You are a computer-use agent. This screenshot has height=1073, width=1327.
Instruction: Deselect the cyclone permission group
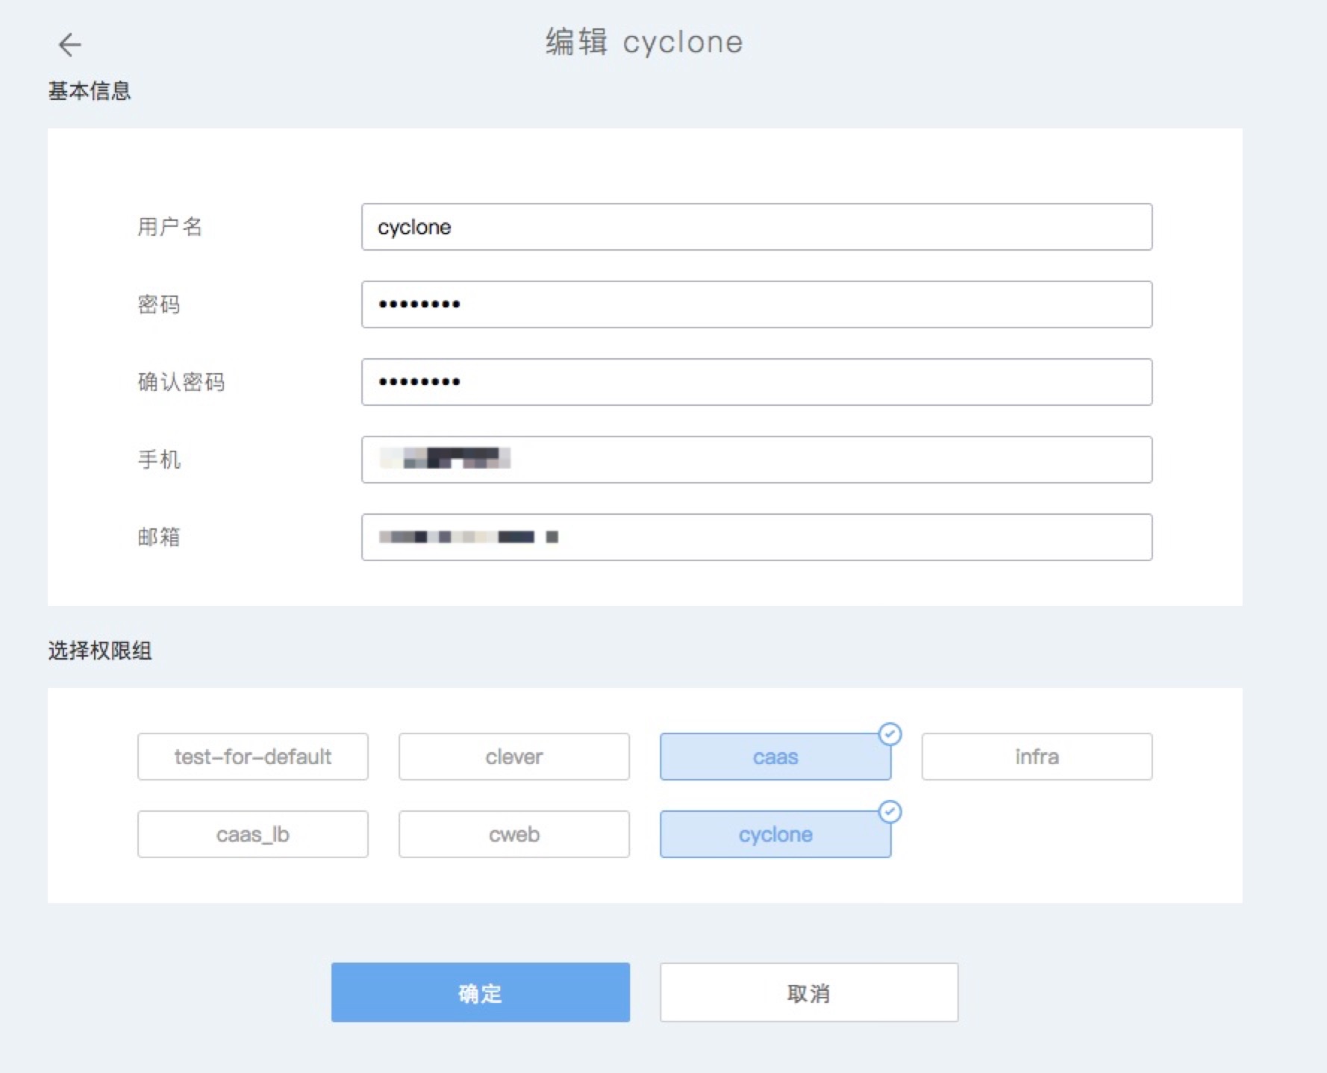point(775,835)
